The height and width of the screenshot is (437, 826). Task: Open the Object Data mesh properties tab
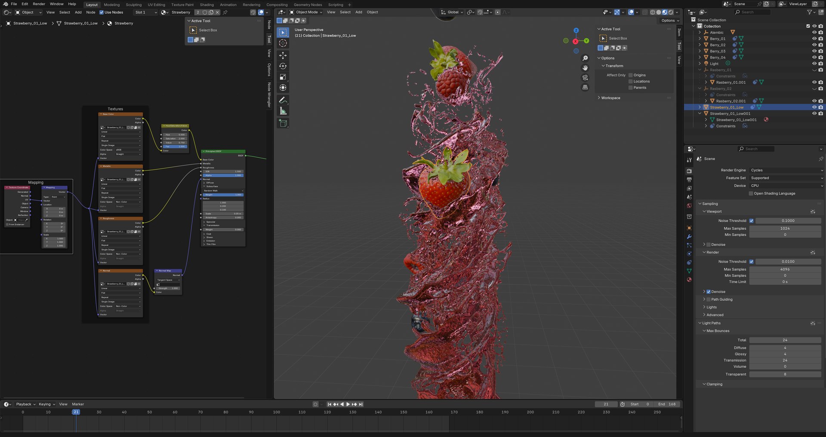click(689, 271)
